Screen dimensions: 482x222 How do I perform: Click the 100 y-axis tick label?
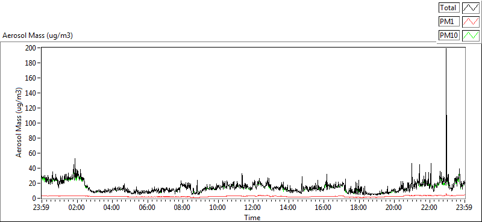[x=31, y=123]
